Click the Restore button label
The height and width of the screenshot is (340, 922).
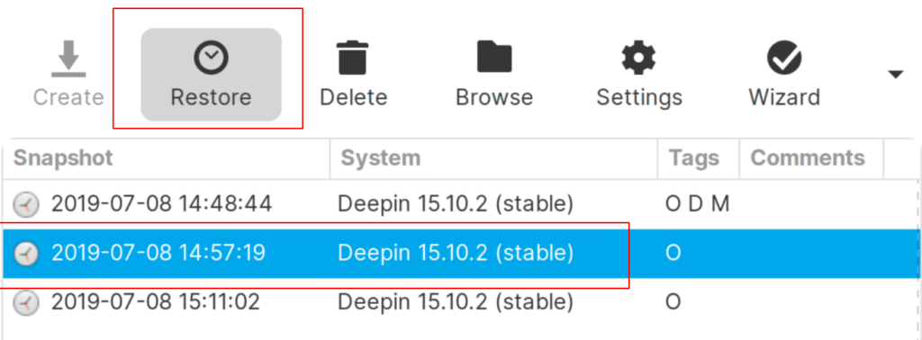211,97
